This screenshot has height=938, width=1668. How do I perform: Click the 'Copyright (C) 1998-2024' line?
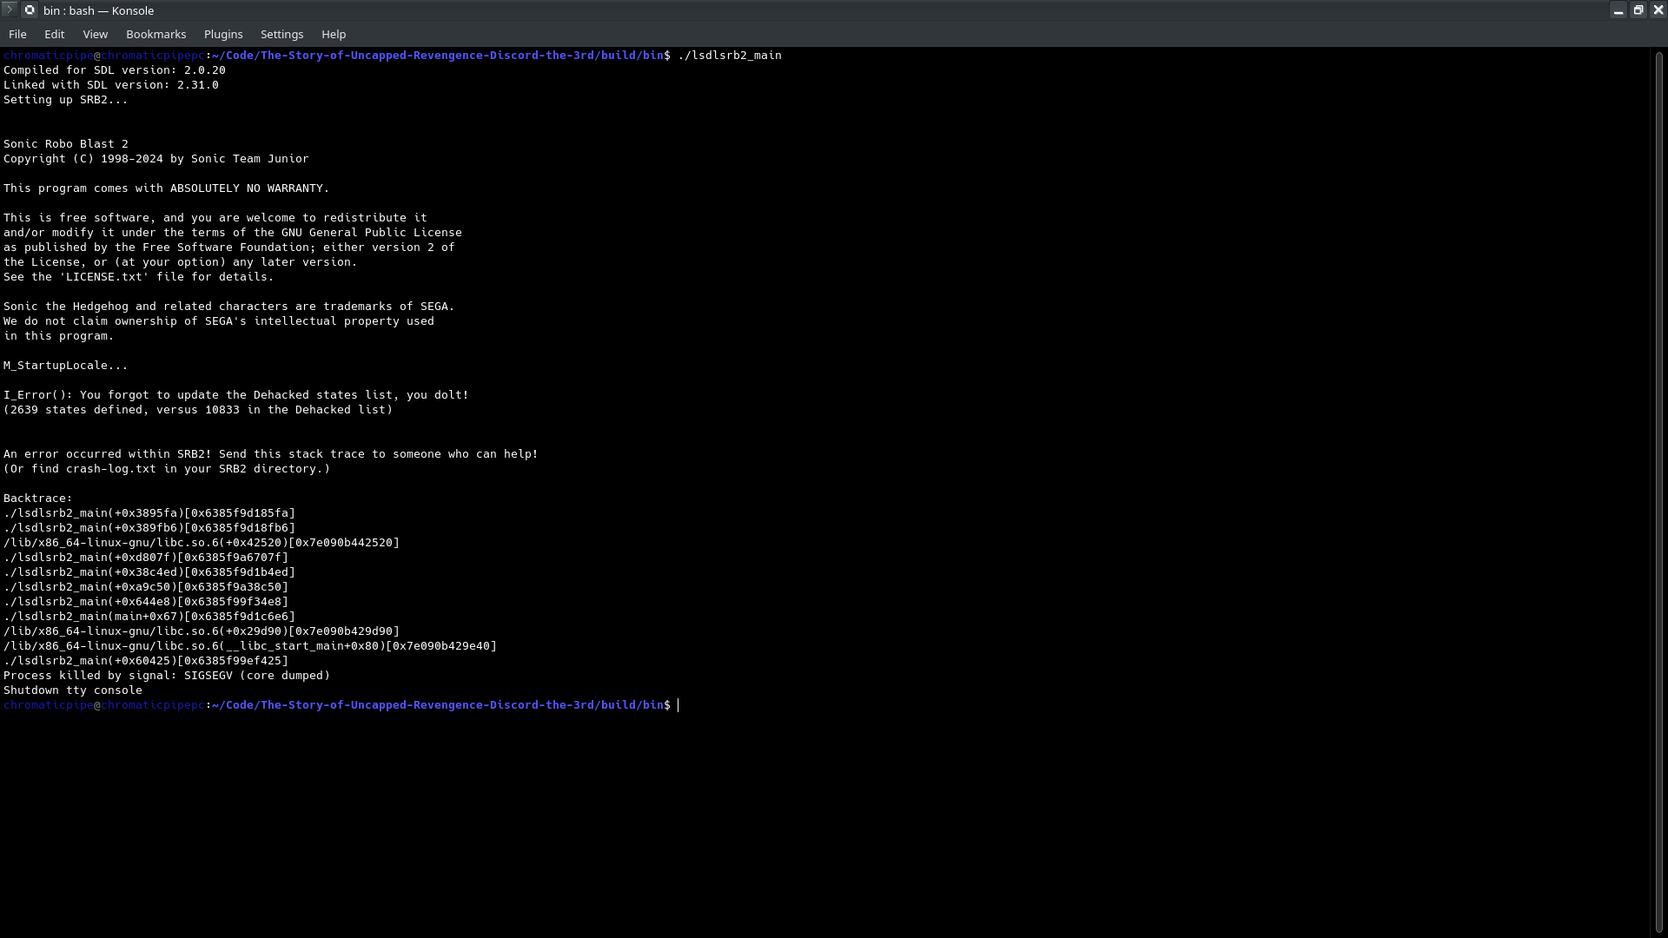tap(156, 159)
